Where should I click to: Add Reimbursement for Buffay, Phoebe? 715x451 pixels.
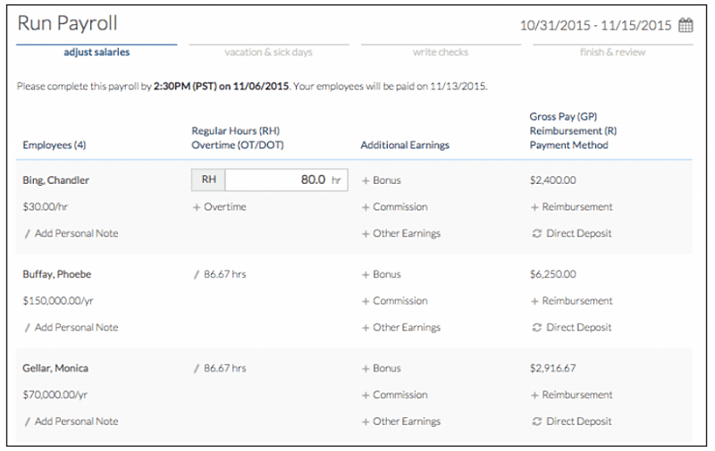572,301
